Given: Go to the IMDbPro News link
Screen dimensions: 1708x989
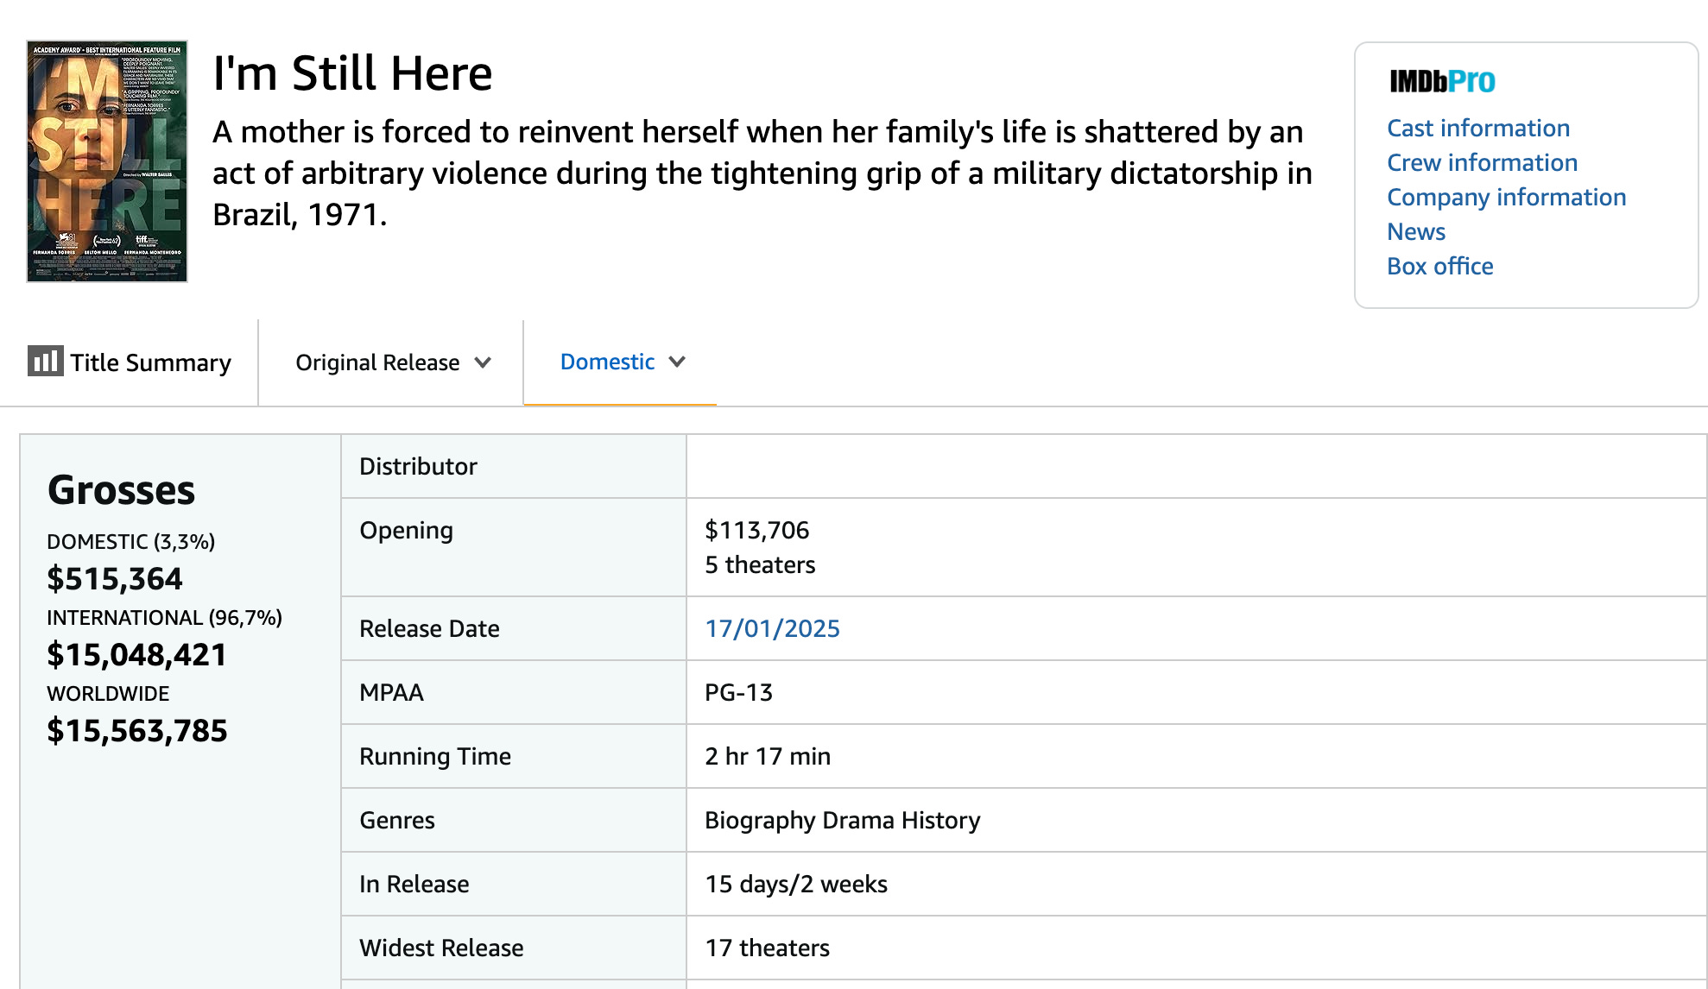Looking at the screenshot, I should (1416, 231).
